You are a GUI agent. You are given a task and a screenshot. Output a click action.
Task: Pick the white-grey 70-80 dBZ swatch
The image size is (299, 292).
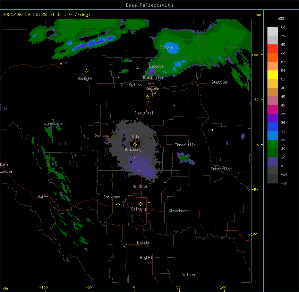273,31
